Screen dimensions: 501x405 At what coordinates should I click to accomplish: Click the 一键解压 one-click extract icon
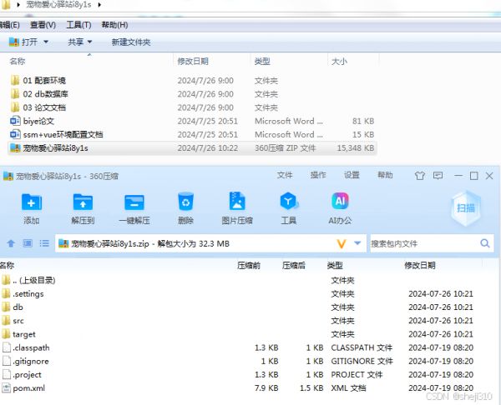point(134,202)
